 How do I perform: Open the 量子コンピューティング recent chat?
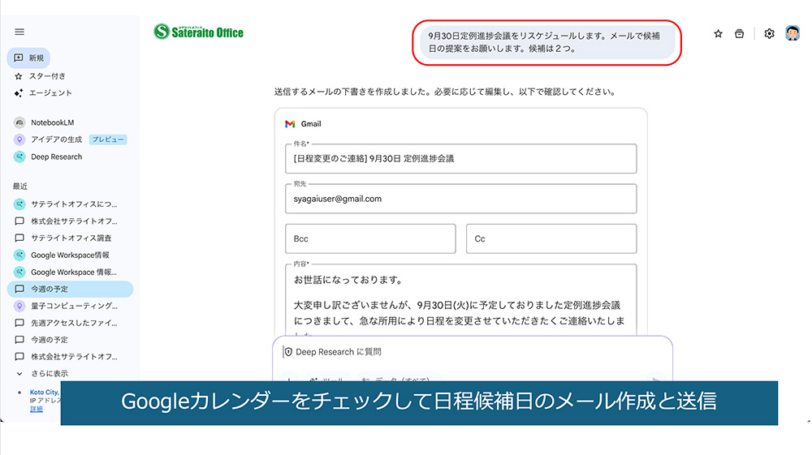pyautogui.click(x=73, y=306)
